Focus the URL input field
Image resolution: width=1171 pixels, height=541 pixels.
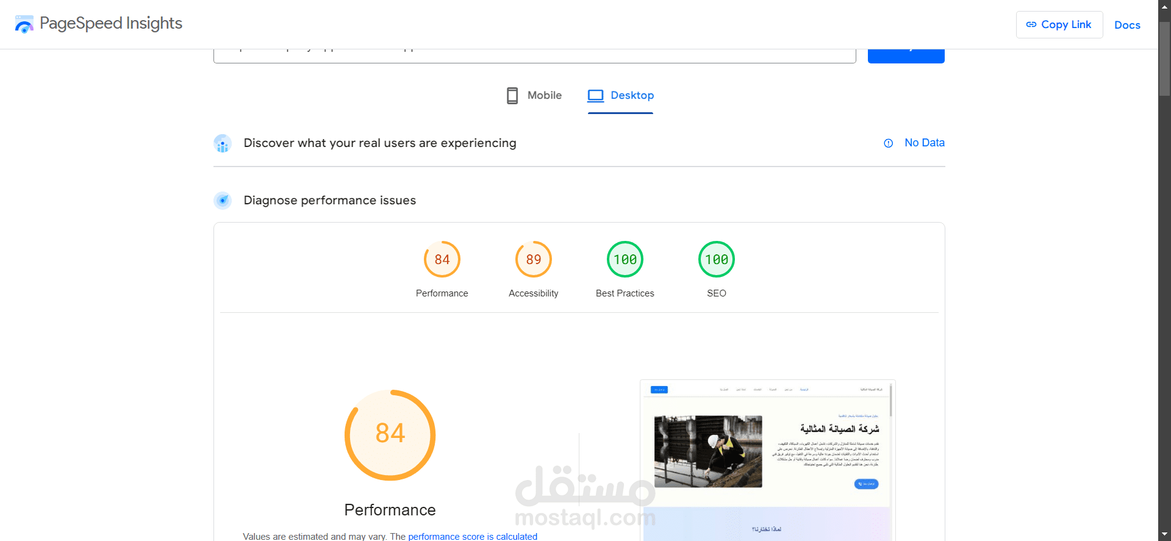point(534,56)
